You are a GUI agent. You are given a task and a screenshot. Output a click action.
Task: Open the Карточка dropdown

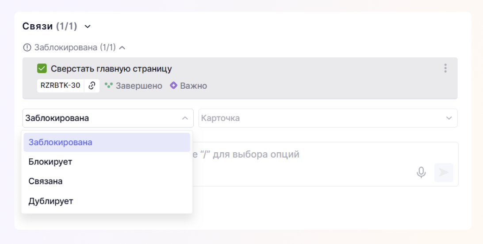(x=328, y=118)
